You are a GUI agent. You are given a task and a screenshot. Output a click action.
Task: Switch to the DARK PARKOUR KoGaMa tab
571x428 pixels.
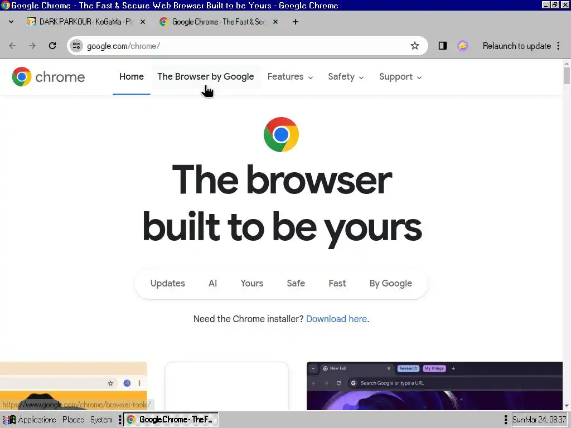86,22
